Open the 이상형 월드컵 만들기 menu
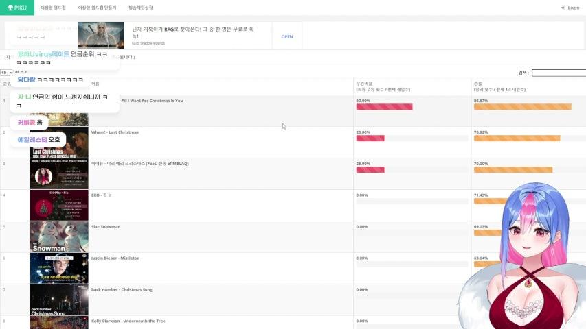586x329 pixels. click(97, 8)
